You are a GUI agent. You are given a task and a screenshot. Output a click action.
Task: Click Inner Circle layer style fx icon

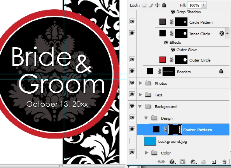222,33
